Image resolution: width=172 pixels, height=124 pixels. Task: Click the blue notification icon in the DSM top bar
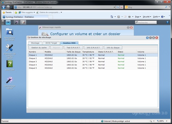tap(167, 22)
